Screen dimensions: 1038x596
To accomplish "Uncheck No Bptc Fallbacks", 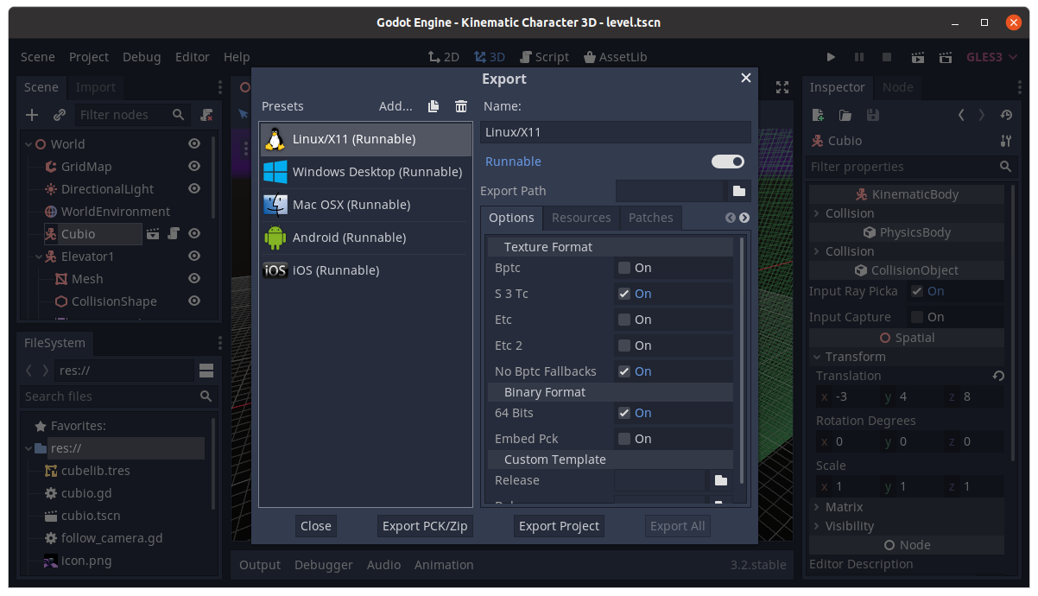I will point(623,371).
